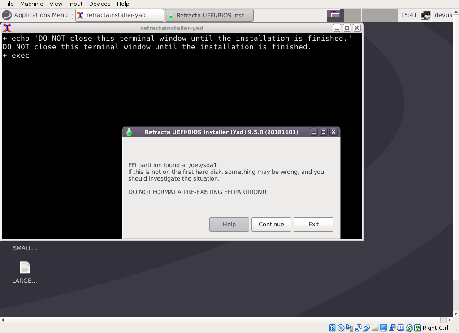
Task: Click the vertical scrollbar down arrow
Action: [456, 314]
